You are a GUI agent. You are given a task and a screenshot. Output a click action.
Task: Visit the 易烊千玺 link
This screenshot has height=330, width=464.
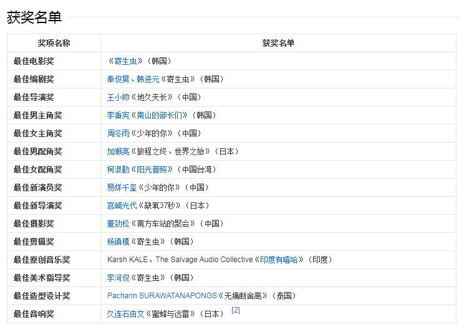122,187
